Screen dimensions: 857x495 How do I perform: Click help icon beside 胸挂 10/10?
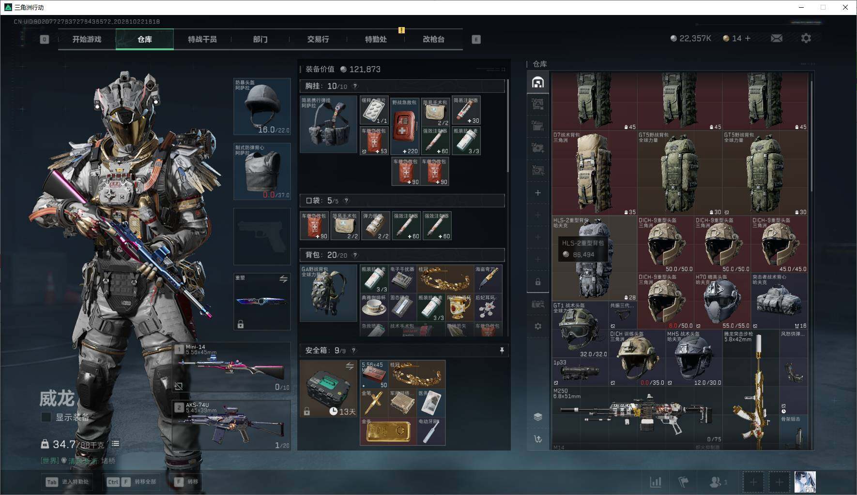355,86
